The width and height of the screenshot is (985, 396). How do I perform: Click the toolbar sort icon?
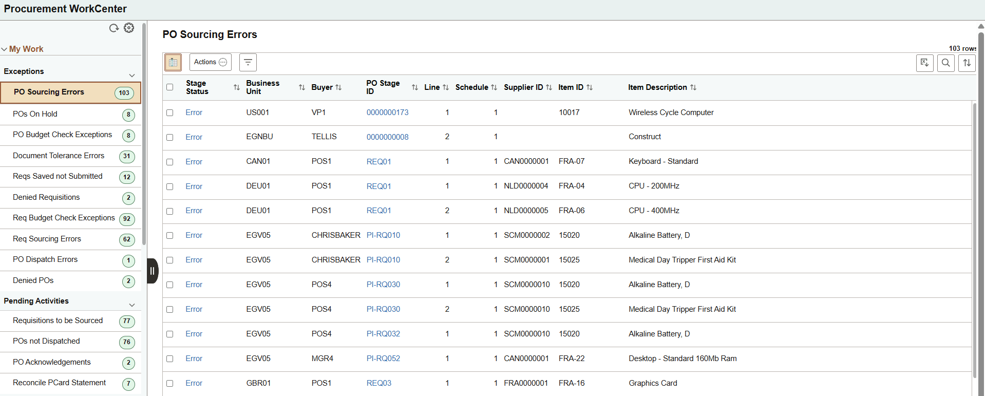pyautogui.click(x=967, y=63)
